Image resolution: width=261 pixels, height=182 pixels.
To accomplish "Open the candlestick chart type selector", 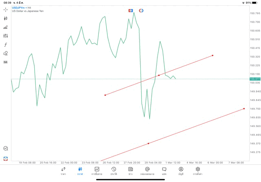I will [x=6, y=18].
